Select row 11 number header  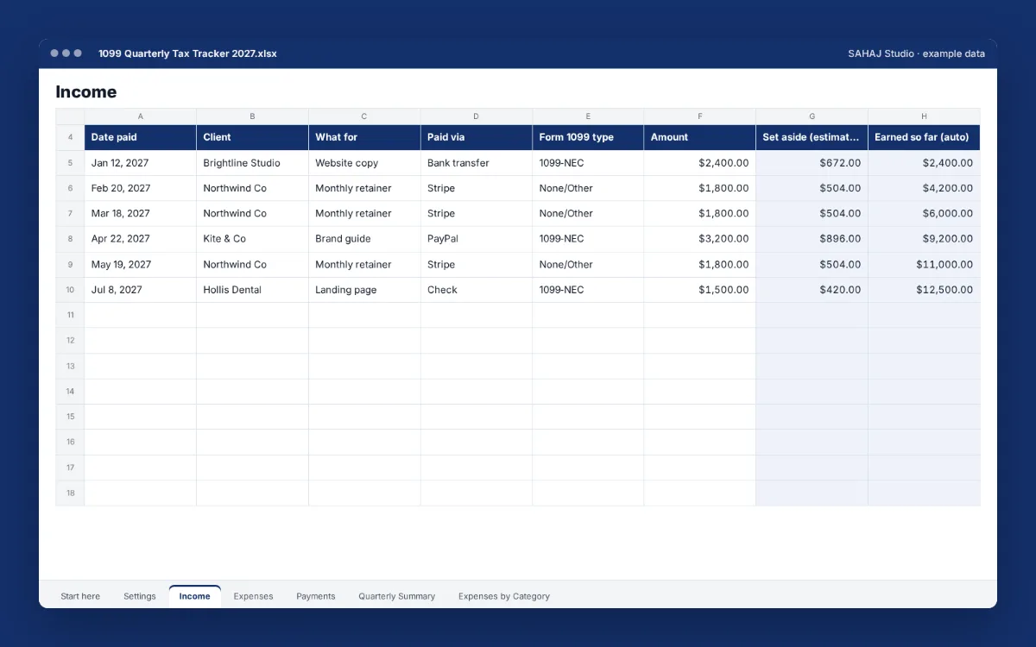coord(70,315)
